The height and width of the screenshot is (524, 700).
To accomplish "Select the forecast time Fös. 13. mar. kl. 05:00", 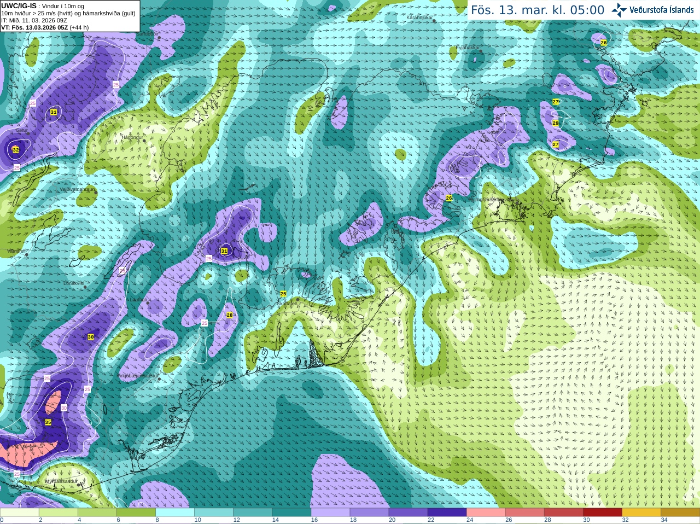I will click(x=538, y=10).
